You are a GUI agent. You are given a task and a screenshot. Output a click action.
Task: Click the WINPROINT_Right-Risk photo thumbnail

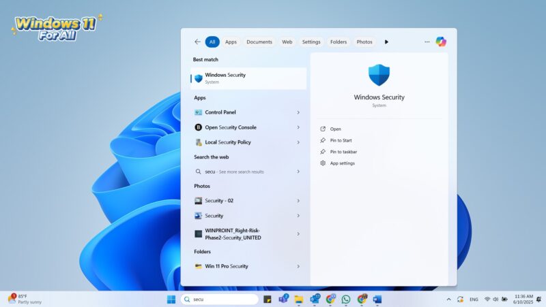pyautogui.click(x=198, y=233)
